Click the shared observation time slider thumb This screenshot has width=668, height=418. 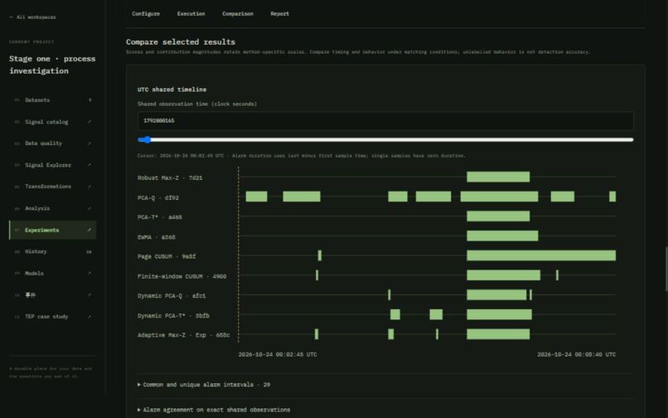(148, 139)
